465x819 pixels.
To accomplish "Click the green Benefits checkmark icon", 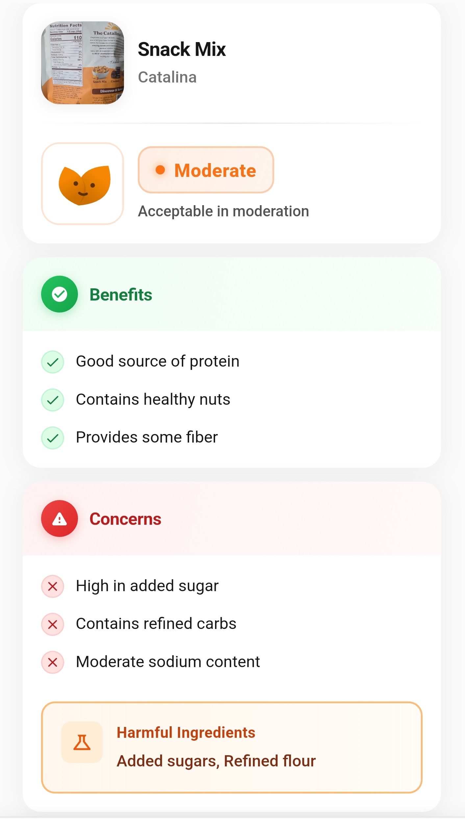I will click(59, 294).
